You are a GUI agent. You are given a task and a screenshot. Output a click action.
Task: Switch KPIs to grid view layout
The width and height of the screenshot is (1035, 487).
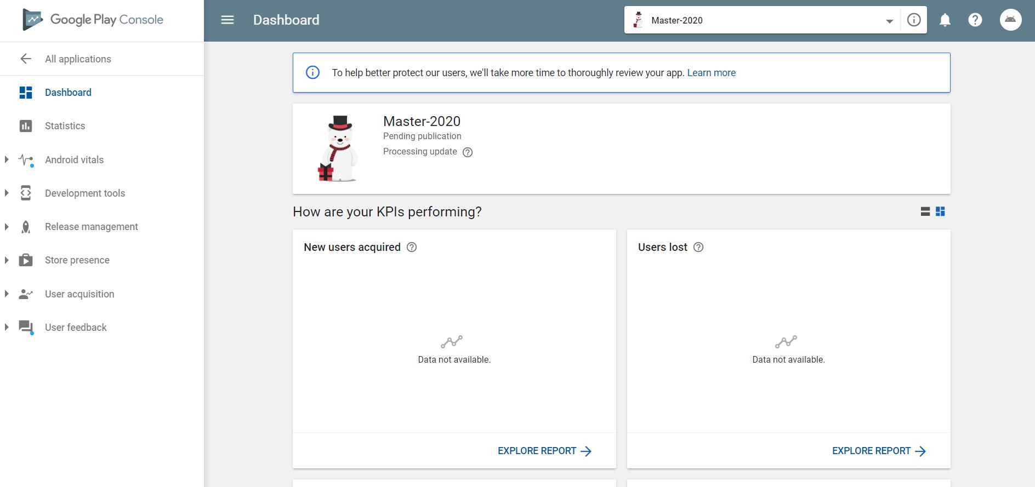pyautogui.click(x=941, y=211)
